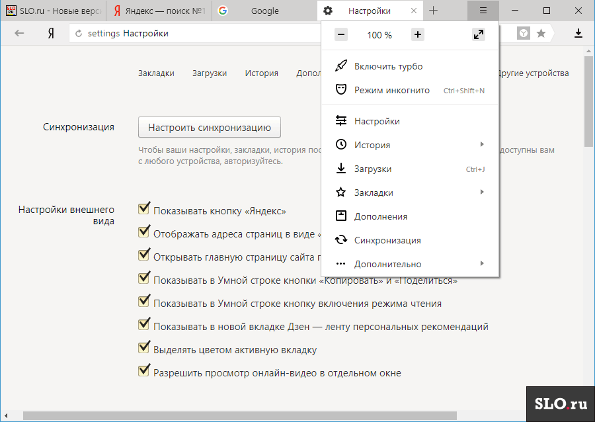The image size is (595, 422).
Task: Click the back navigation arrow
Action: pos(19,33)
